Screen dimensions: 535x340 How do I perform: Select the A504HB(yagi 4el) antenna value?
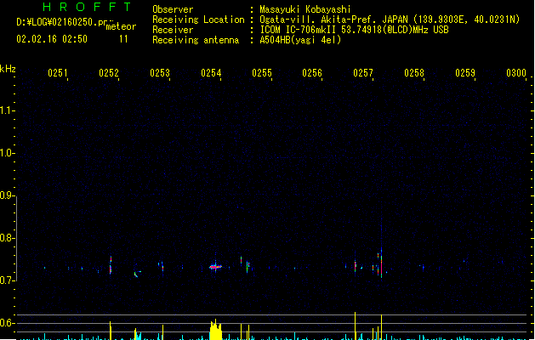[x=300, y=40]
